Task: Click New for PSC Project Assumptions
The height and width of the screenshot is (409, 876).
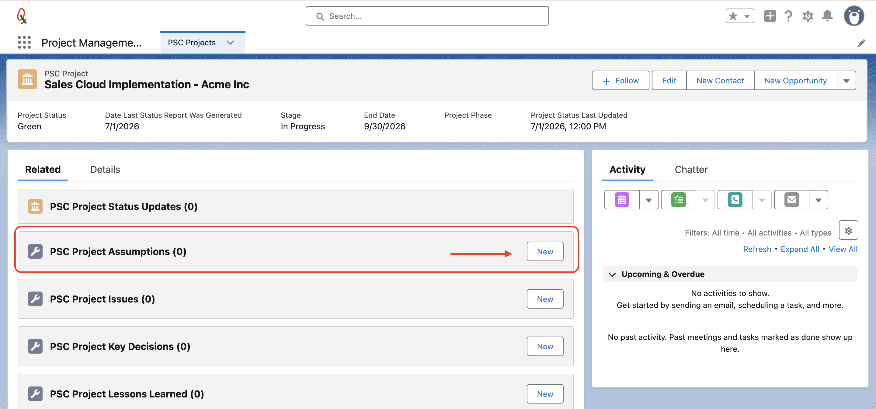Action: pos(545,251)
